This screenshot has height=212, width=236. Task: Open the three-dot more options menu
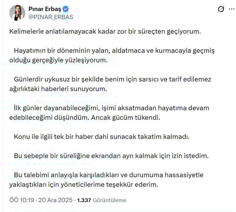(x=231, y=9)
